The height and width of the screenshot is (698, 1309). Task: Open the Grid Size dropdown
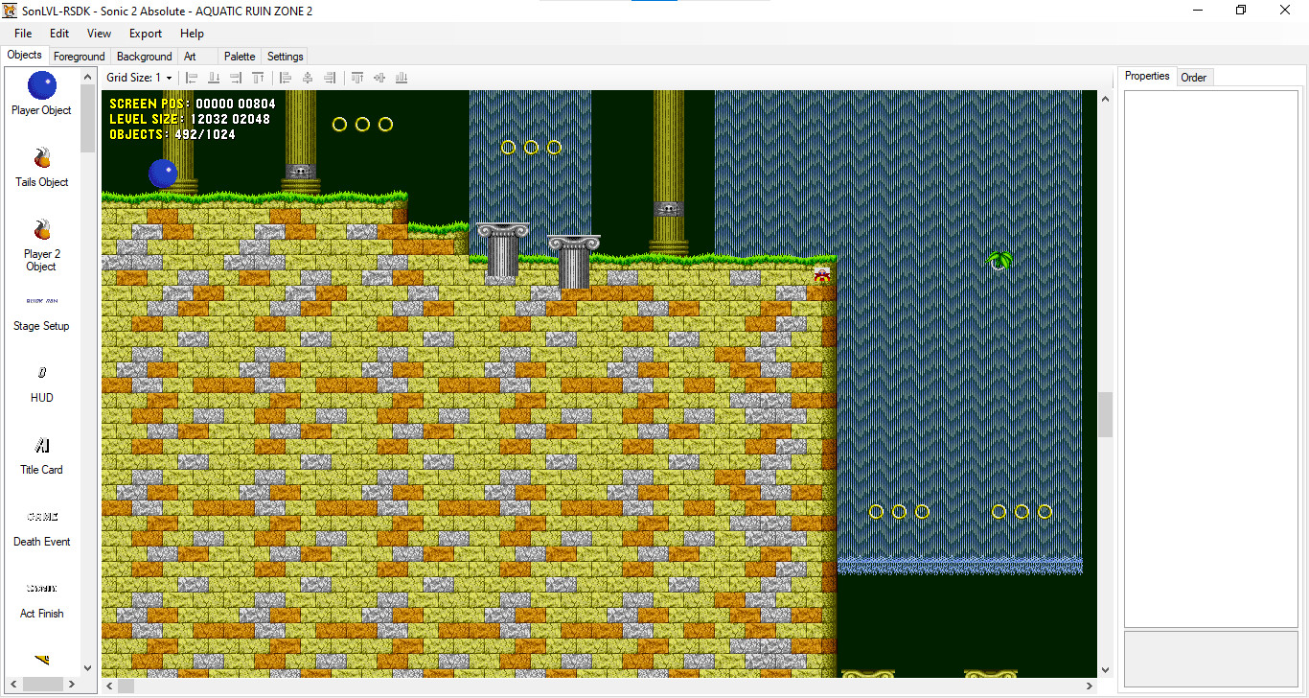click(167, 78)
